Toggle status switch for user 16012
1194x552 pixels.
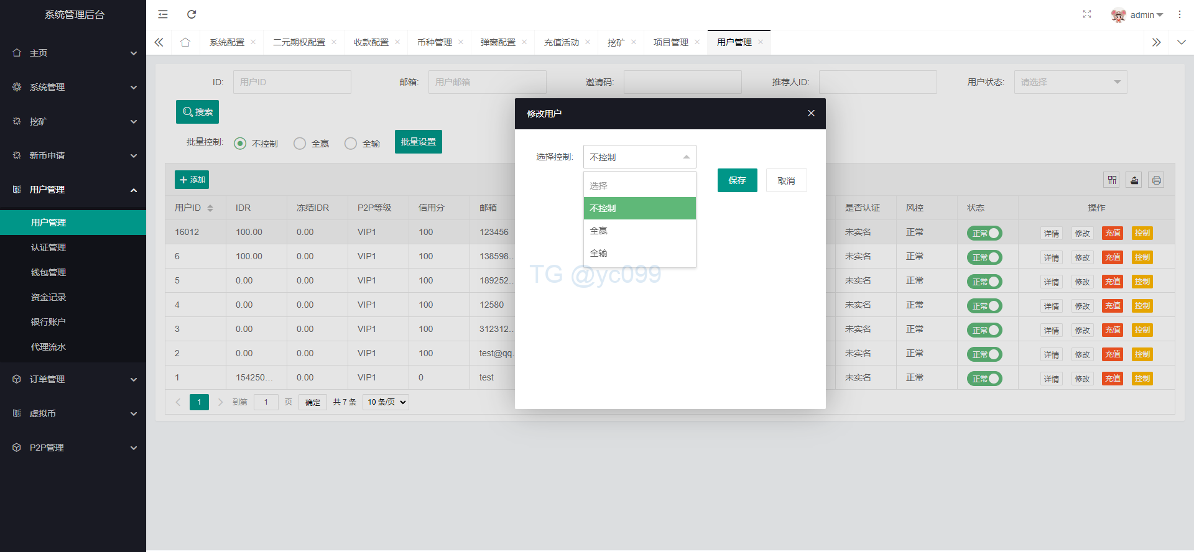[x=984, y=233]
